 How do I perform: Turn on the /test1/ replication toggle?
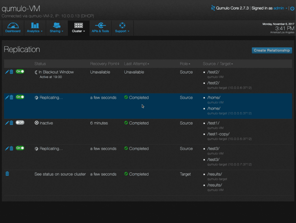click(x=20, y=122)
